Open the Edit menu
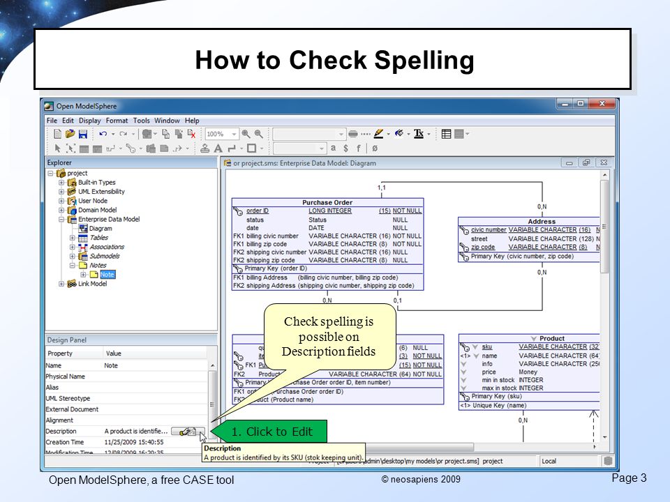This screenshot has height=502, width=670. pos(68,121)
